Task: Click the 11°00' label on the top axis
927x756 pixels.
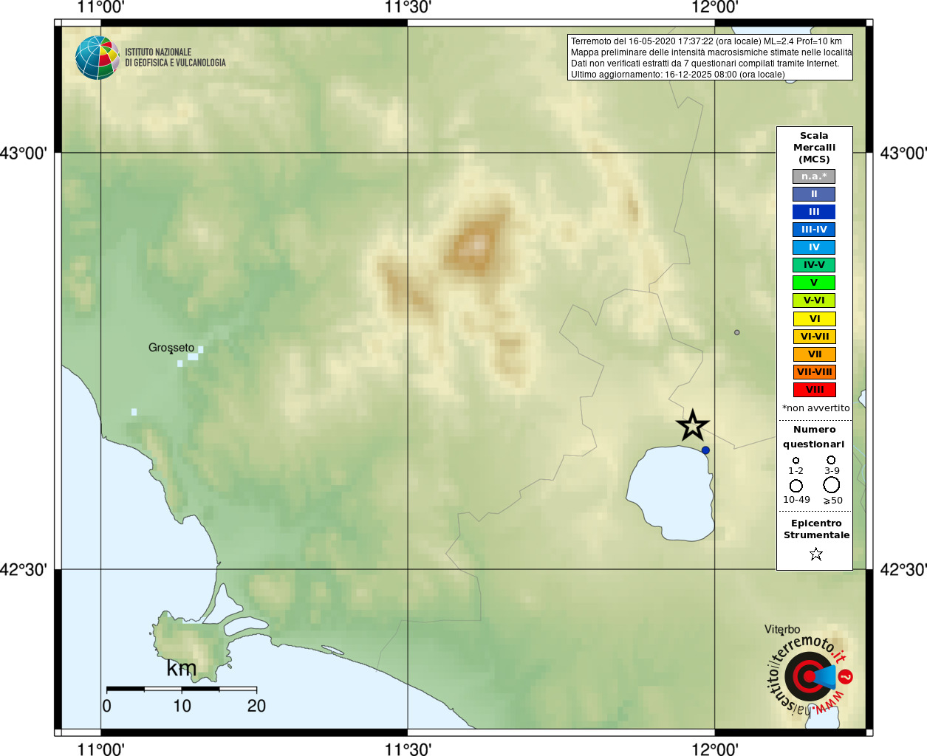Action: [100, 7]
